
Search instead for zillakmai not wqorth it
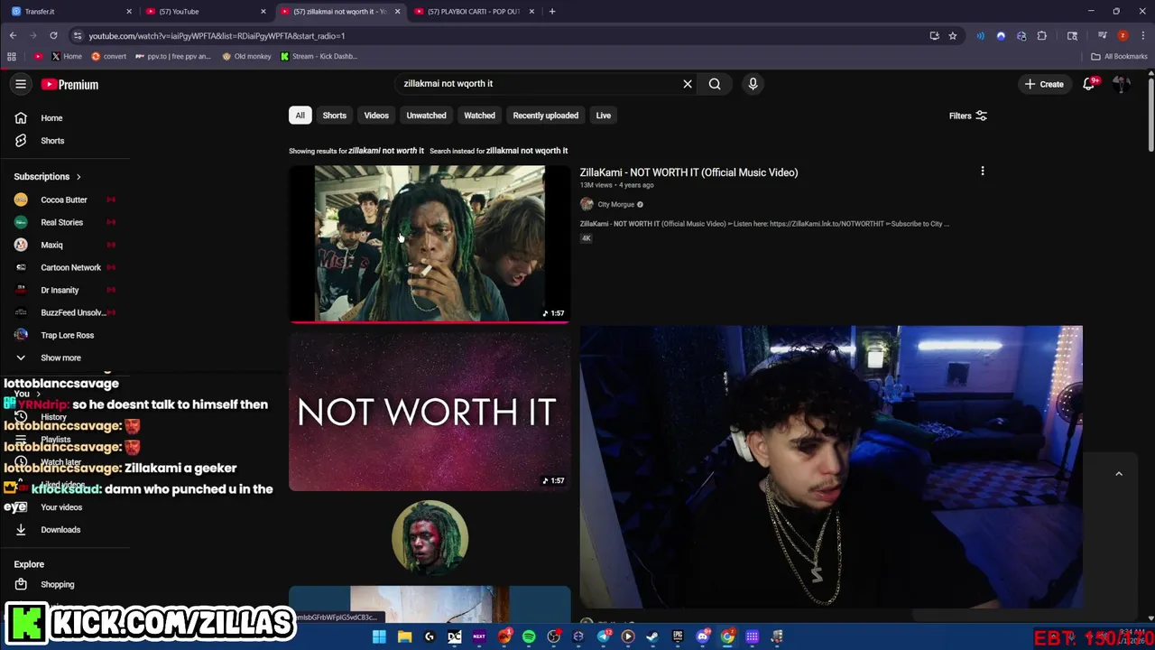[527, 151]
